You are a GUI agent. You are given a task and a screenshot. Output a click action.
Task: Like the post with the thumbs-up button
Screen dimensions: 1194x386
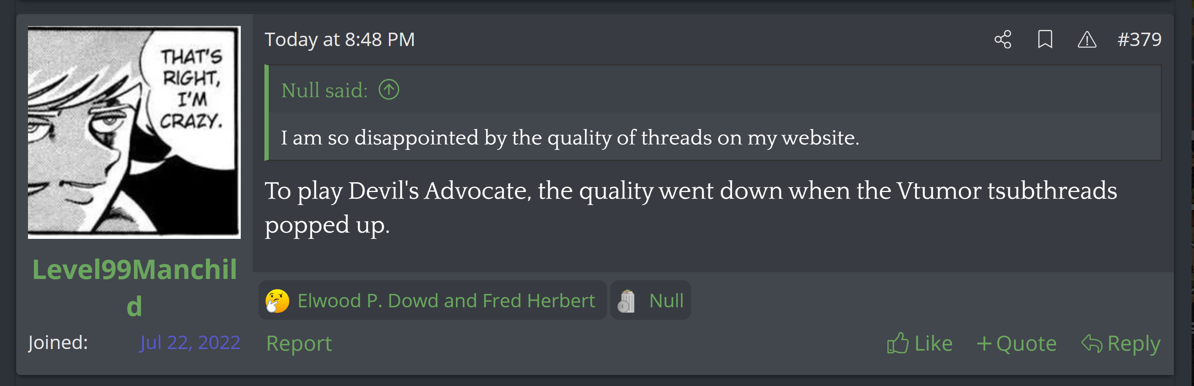pos(920,344)
